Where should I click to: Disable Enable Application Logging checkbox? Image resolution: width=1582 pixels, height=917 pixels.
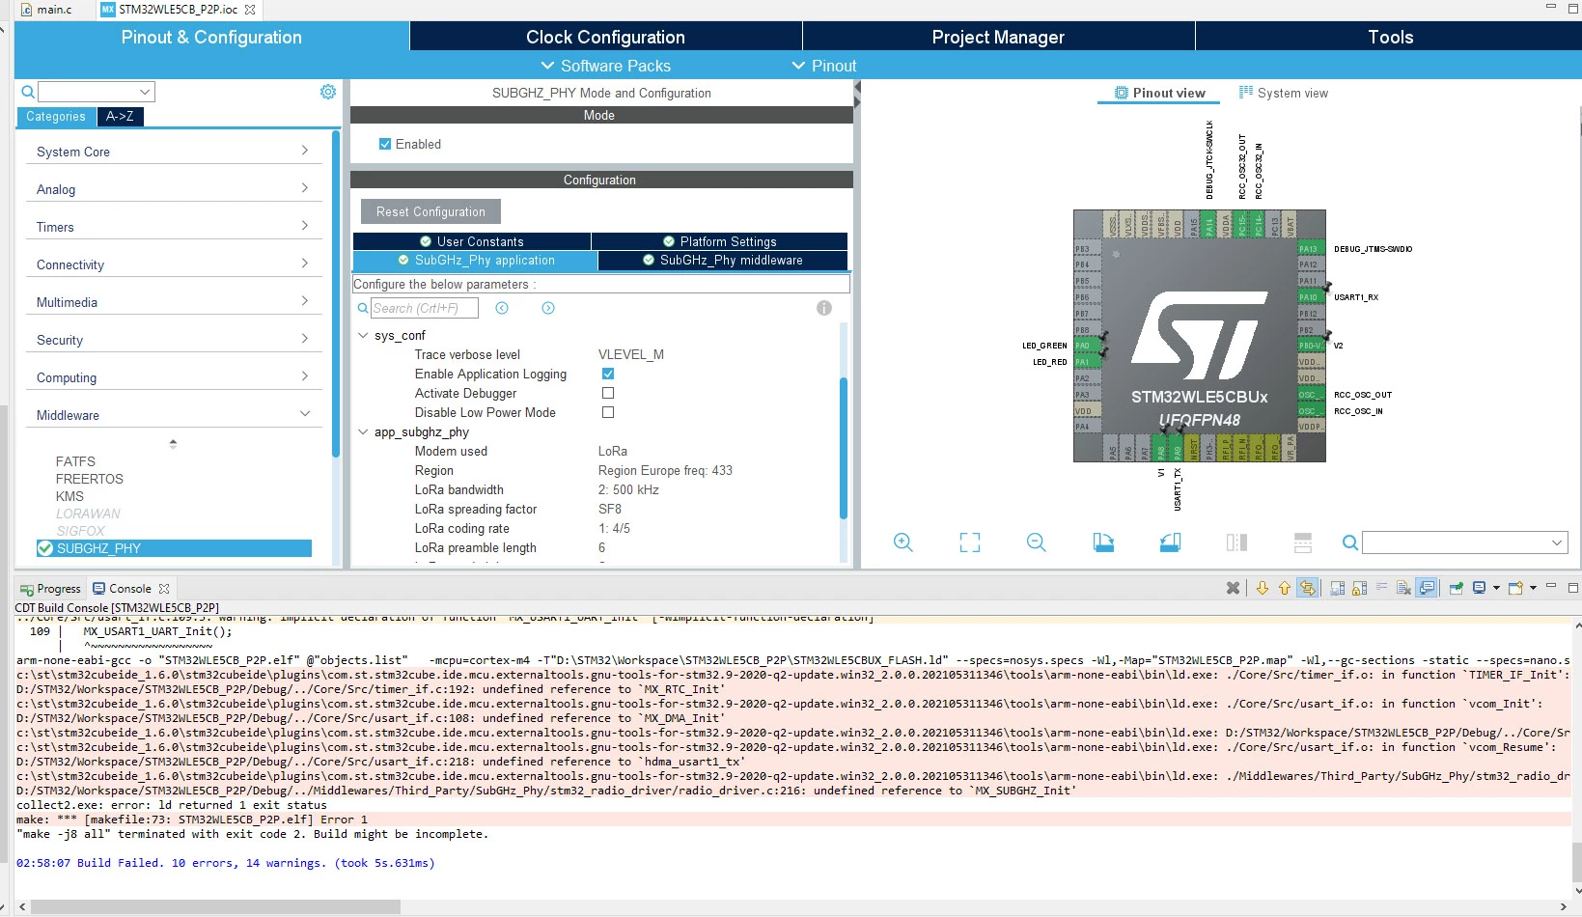(608, 374)
